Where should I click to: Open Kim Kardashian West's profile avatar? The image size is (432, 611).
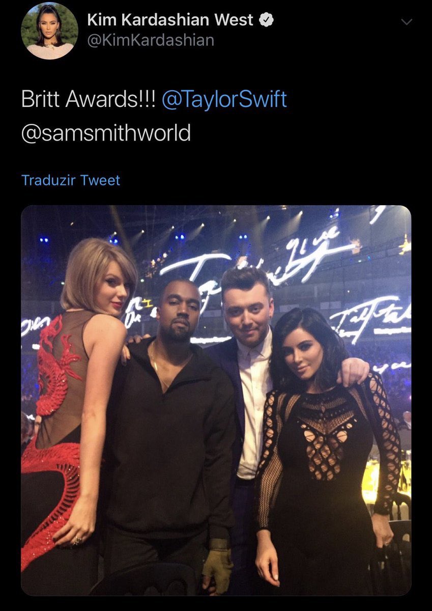point(49,31)
